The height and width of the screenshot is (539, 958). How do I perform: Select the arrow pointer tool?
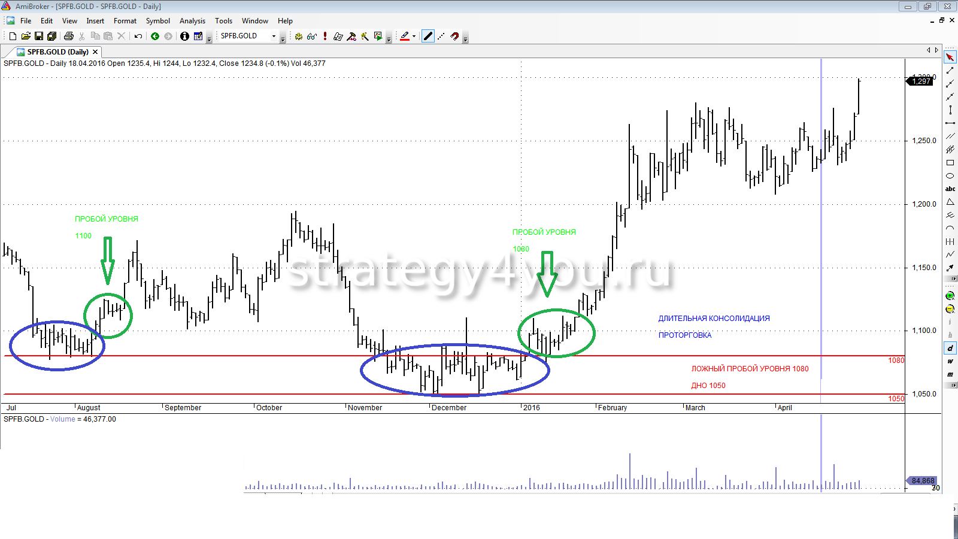tap(950, 57)
